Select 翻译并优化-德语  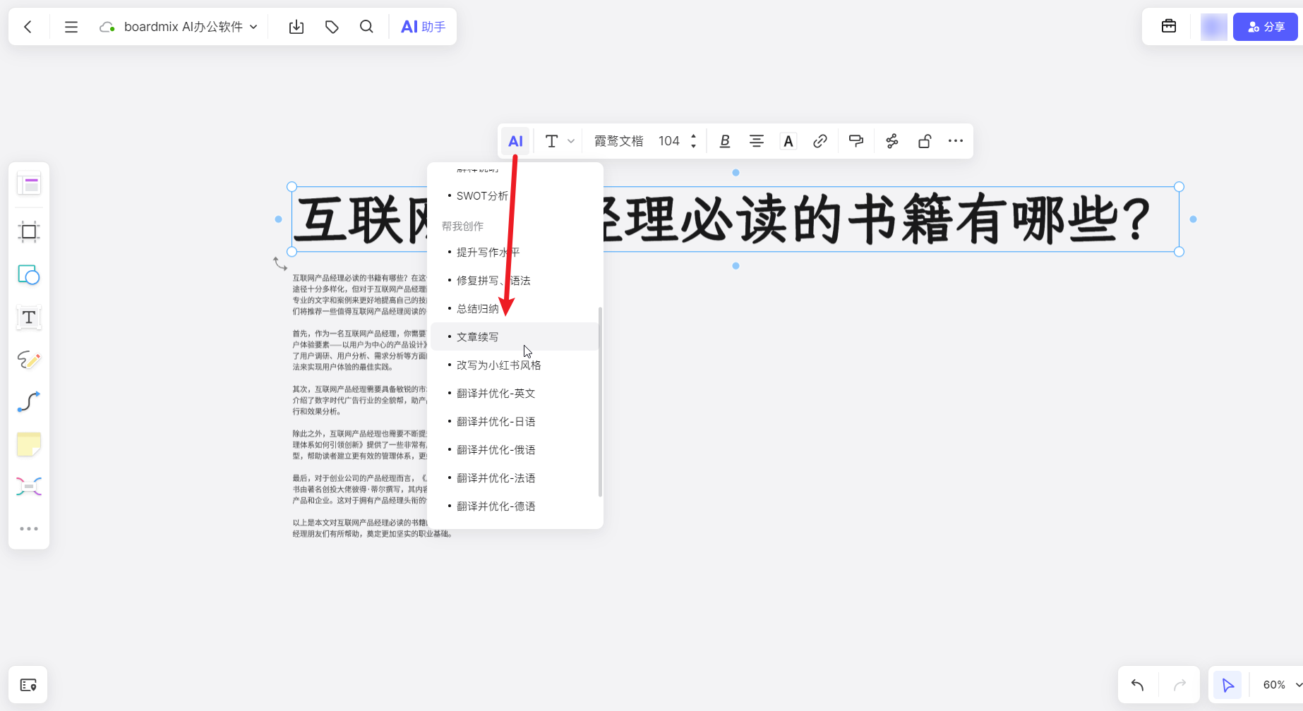point(515,506)
